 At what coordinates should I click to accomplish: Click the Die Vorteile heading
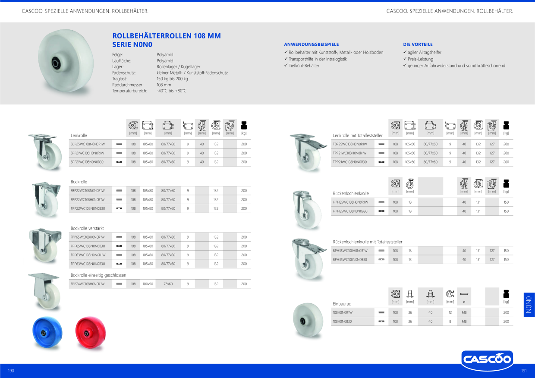point(418,44)
